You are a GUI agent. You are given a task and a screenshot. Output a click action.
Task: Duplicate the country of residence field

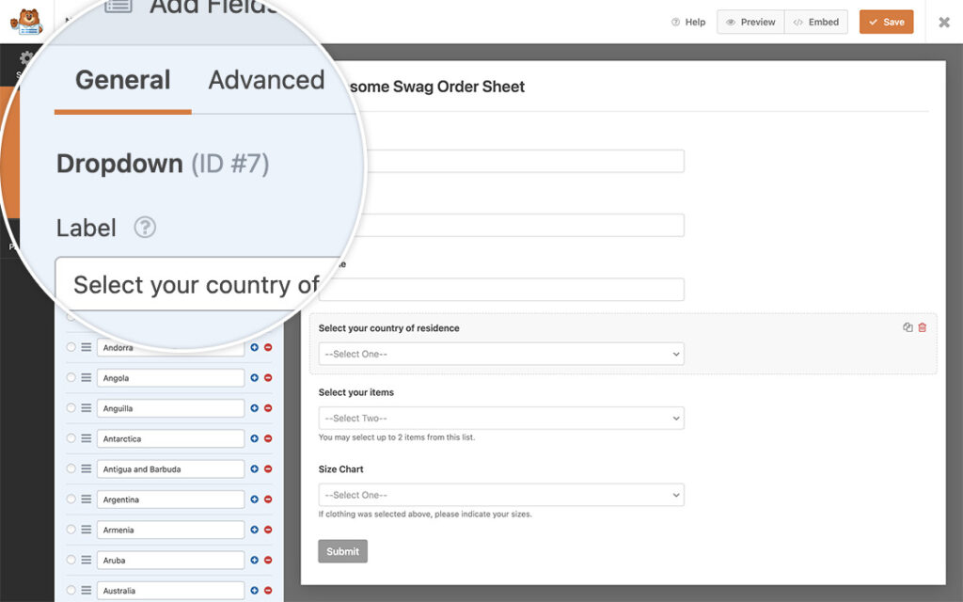[x=906, y=327]
